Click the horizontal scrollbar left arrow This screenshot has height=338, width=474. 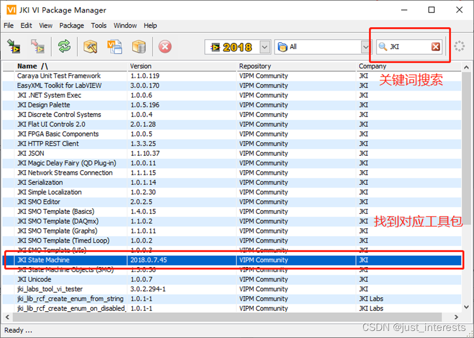pyautogui.click(x=7, y=317)
